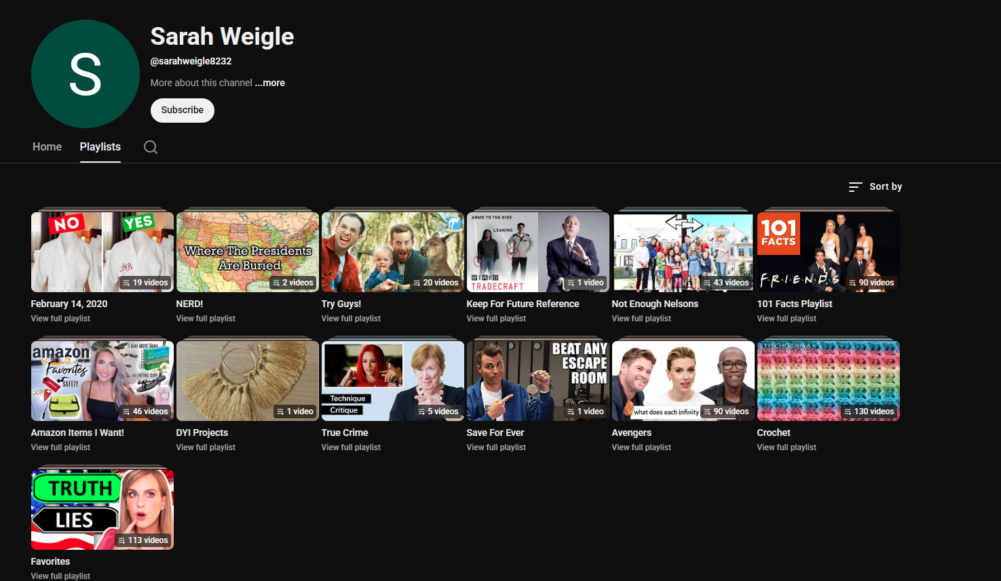Subscribe to Sarah Weigle's channel
Viewport: 1001px width, 581px height.
pos(183,110)
